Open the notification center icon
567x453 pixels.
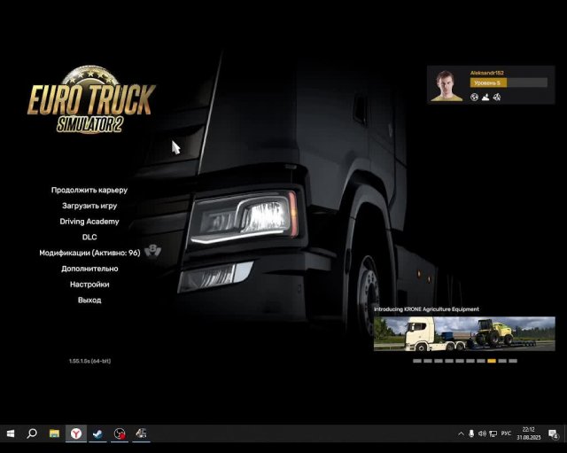(553, 433)
